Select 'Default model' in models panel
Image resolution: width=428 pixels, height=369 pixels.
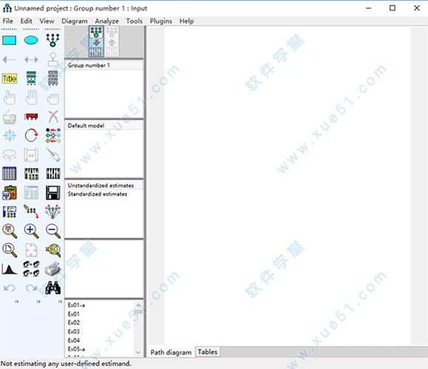pos(104,125)
